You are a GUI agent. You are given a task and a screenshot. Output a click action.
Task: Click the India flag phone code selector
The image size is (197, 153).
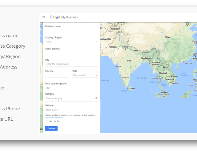click(48, 88)
